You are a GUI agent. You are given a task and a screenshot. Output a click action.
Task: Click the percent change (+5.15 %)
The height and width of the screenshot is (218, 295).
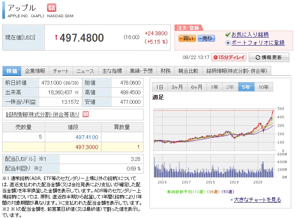pos(156,42)
